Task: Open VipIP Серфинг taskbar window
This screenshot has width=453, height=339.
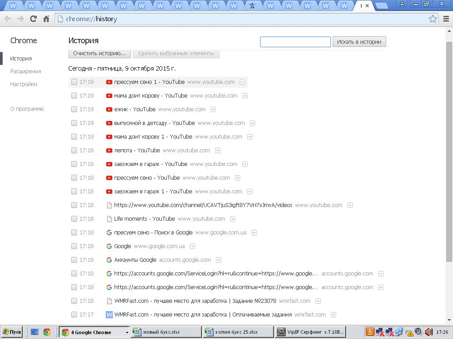Action: pos(311,332)
